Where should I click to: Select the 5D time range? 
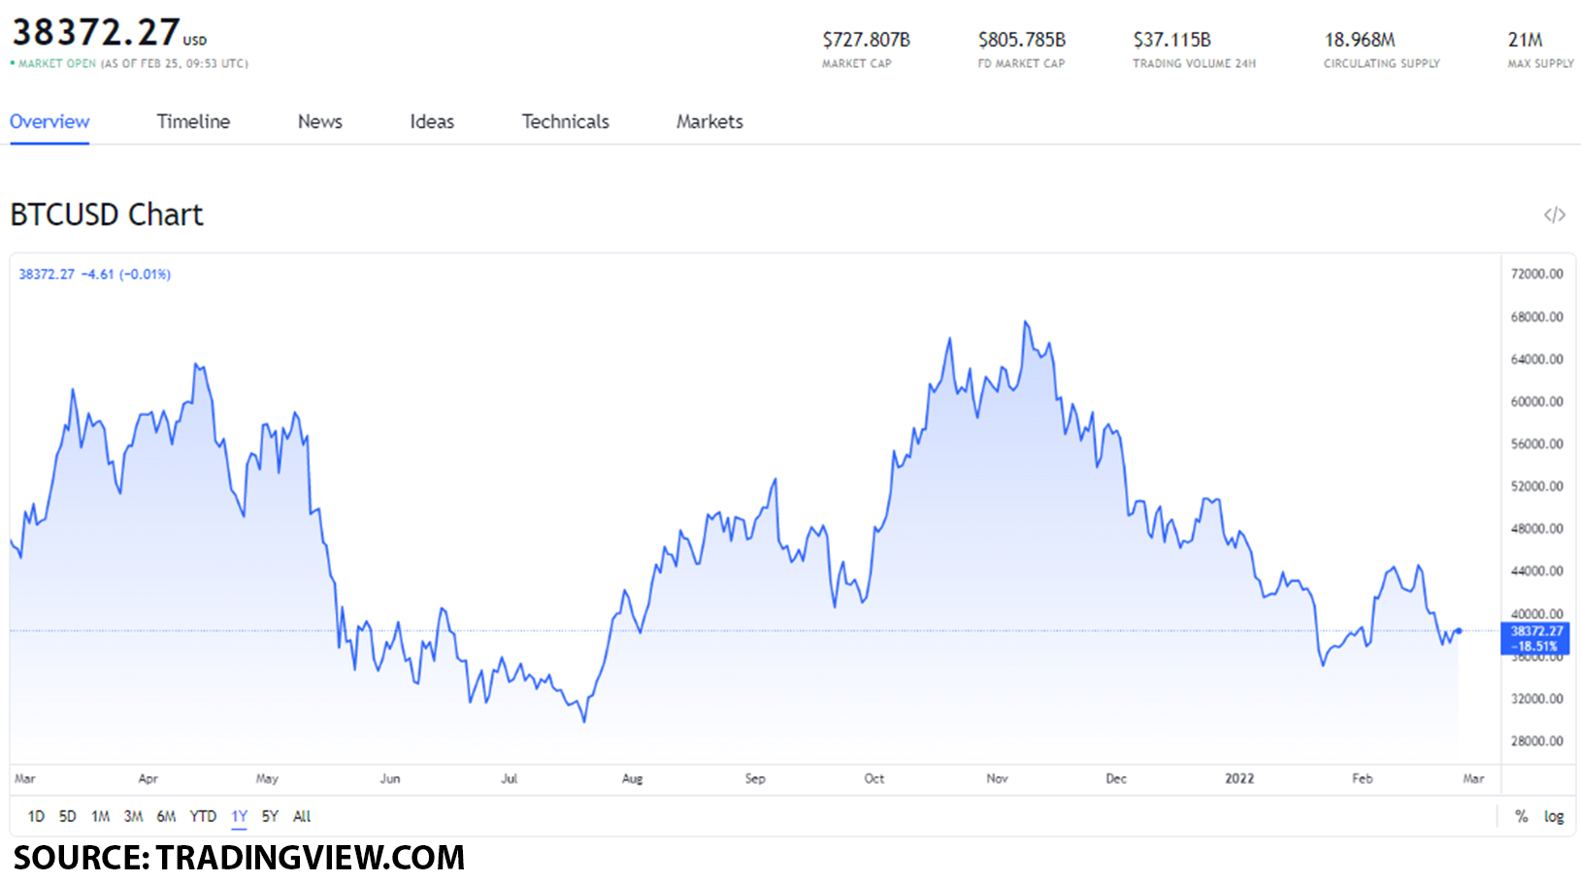click(67, 816)
